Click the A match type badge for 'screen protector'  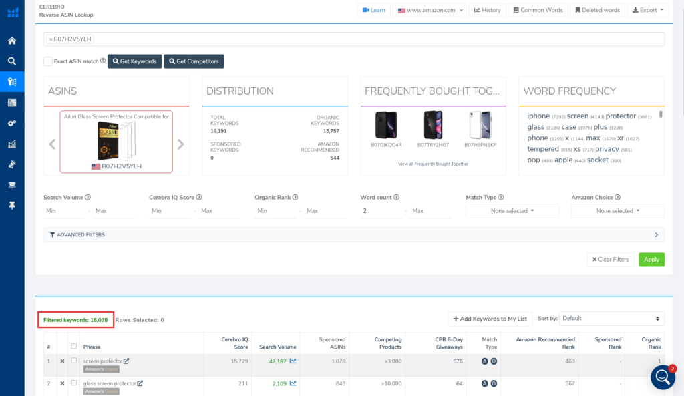pos(485,361)
